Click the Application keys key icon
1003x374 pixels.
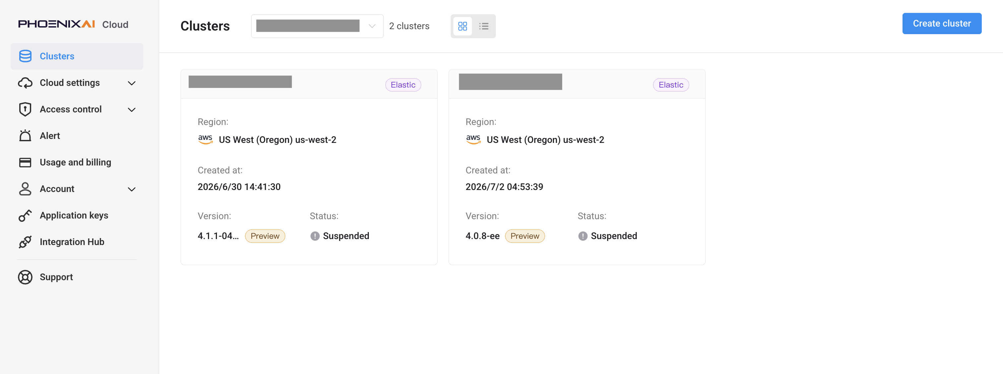tap(25, 215)
